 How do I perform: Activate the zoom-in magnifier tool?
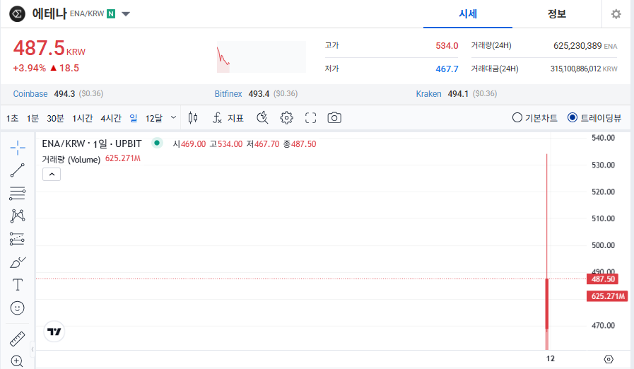point(18,361)
